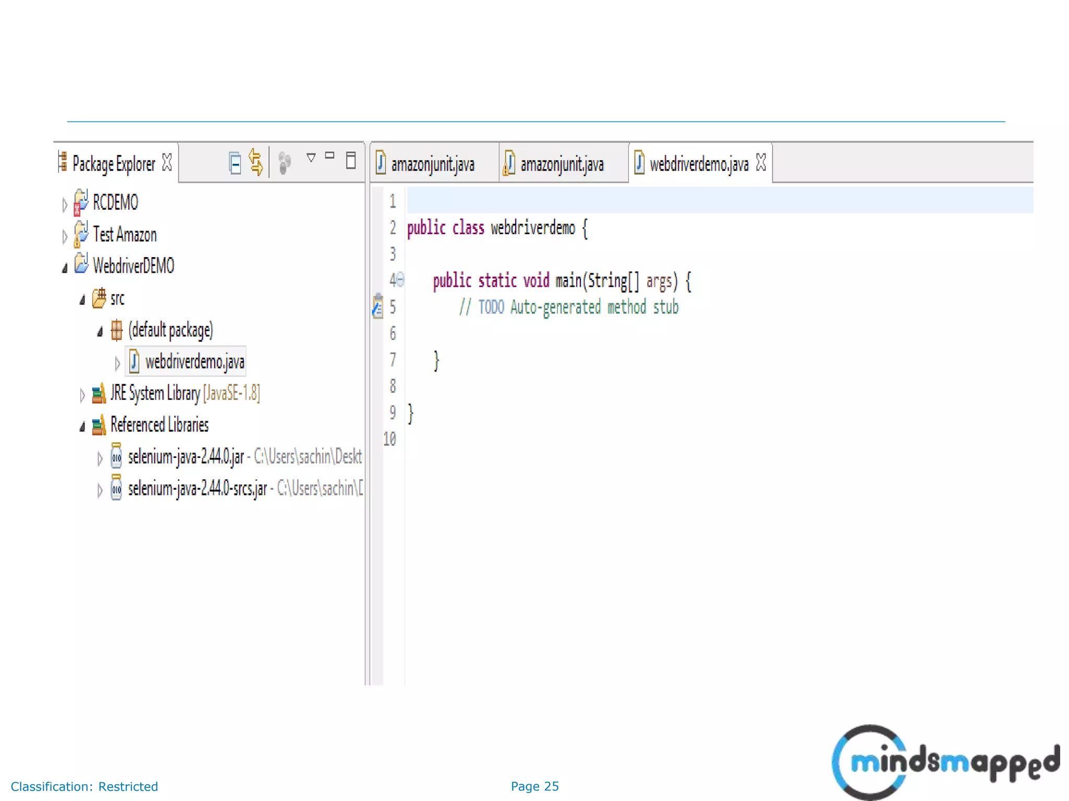
Task: Collapse the src folder node
Action: (82, 300)
